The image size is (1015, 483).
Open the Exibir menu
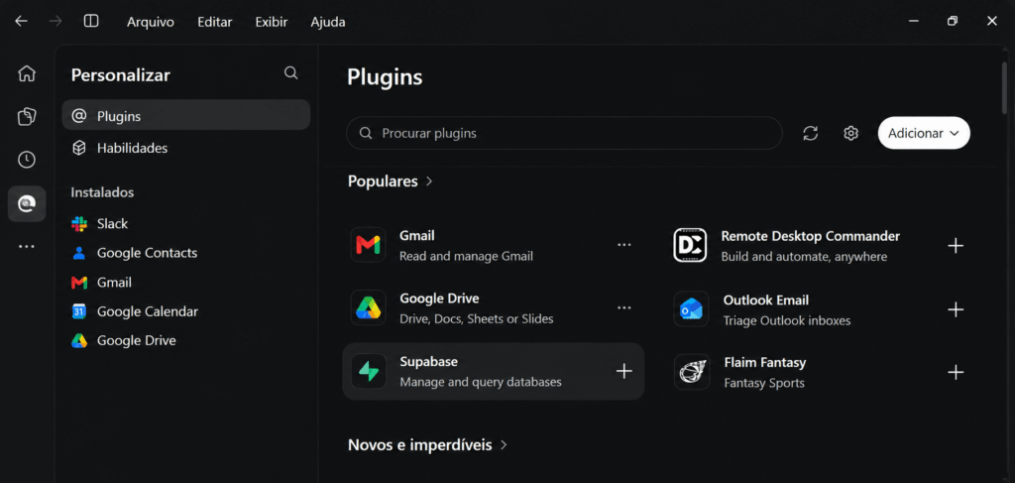[x=272, y=22]
